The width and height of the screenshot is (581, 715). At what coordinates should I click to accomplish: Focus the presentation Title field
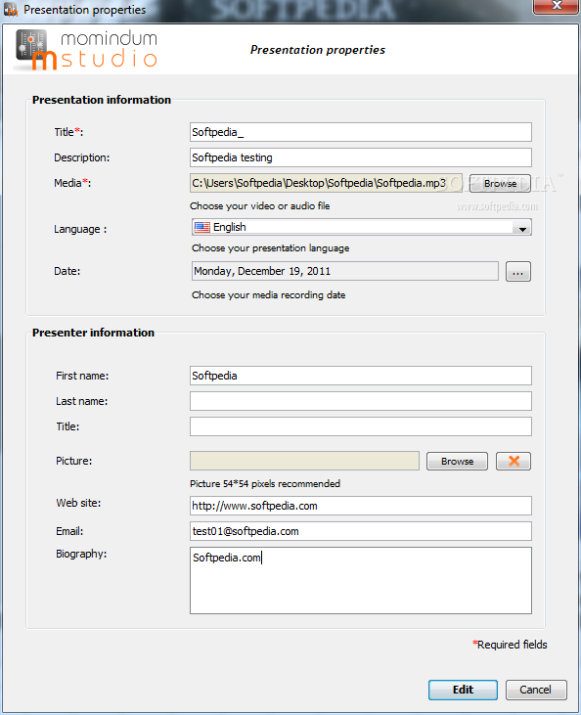(361, 132)
